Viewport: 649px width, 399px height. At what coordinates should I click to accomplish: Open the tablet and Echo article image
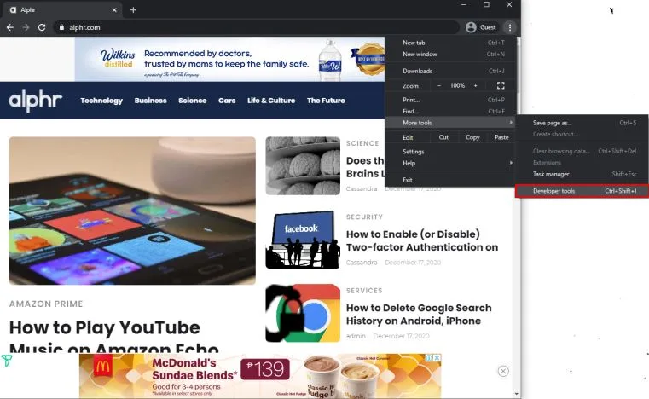(x=132, y=211)
